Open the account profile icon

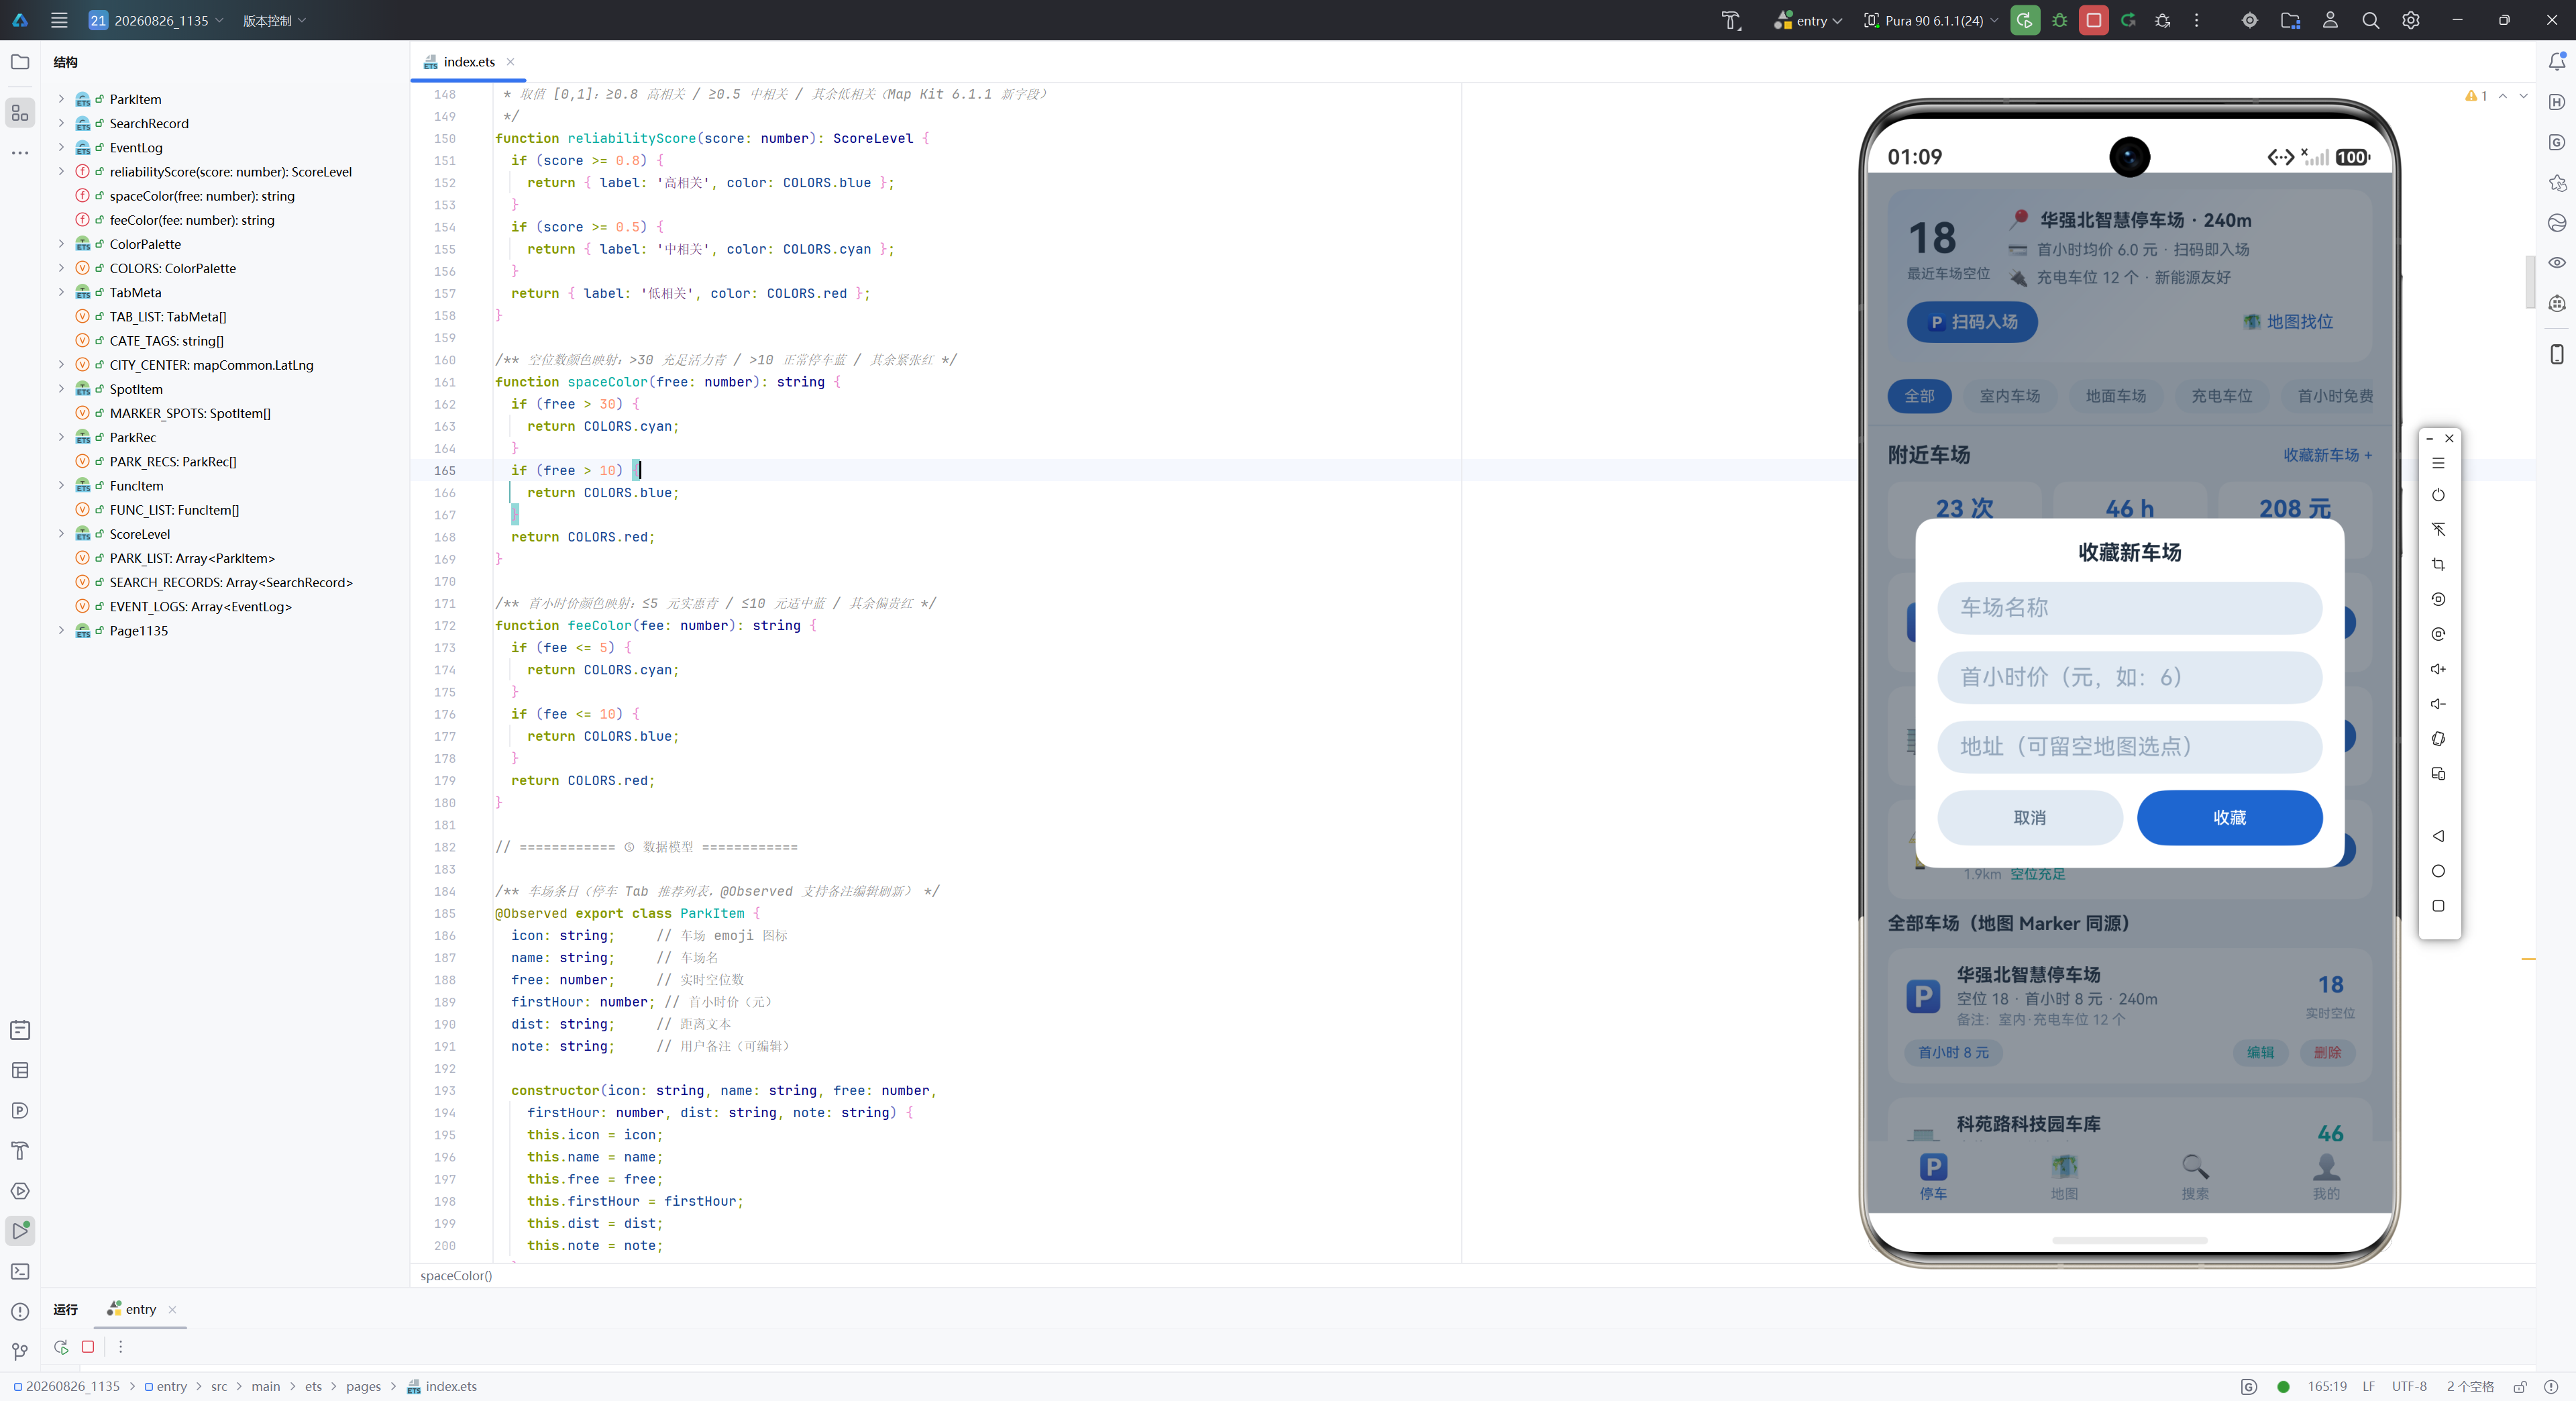pos(2330,20)
